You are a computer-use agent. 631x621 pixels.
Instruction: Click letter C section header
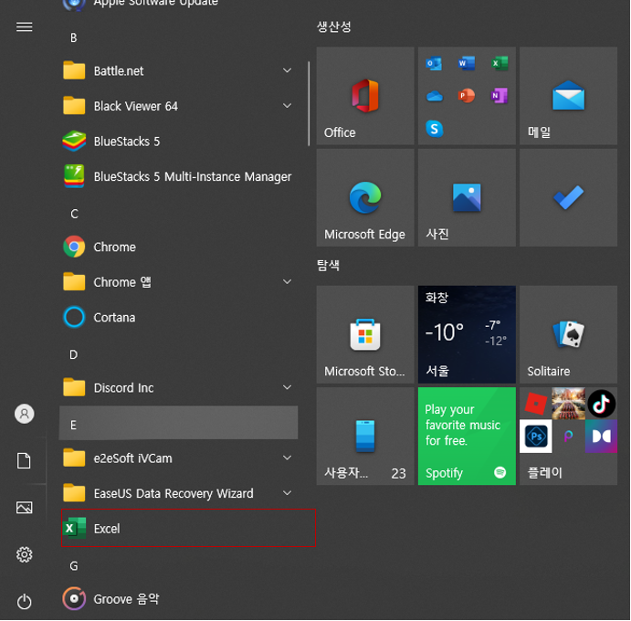[x=74, y=214]
